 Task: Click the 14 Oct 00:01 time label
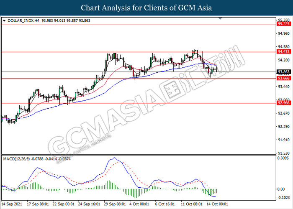point(217,204)
